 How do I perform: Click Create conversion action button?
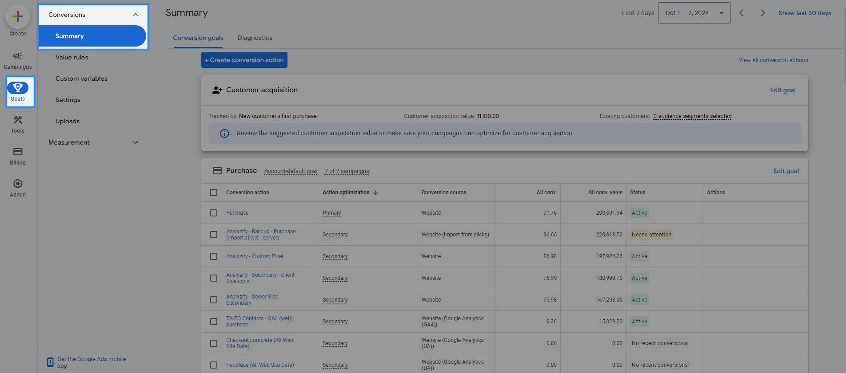244,60
